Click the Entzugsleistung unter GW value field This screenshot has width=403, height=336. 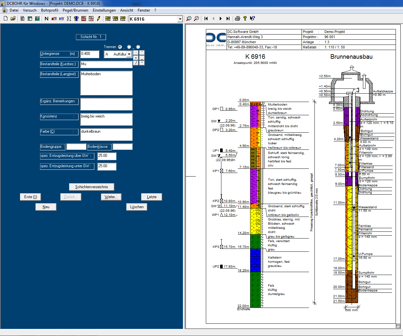[107, 167]
